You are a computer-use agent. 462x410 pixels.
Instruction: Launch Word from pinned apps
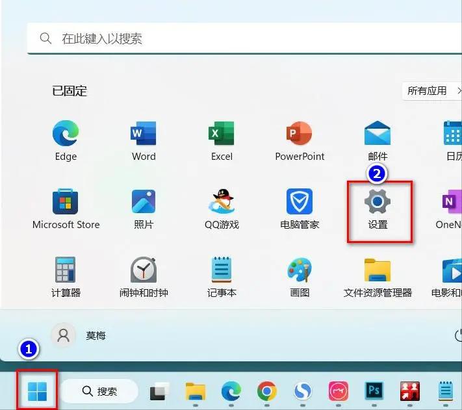coord(144,140)
